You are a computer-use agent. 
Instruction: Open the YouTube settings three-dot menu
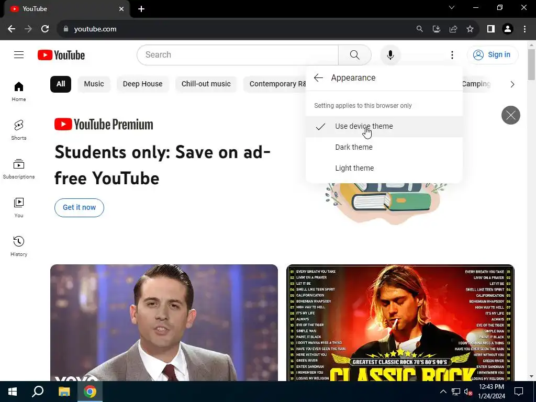tap(452, 54)
